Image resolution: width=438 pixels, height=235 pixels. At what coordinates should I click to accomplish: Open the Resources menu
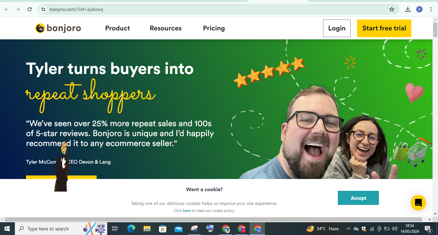166,28
